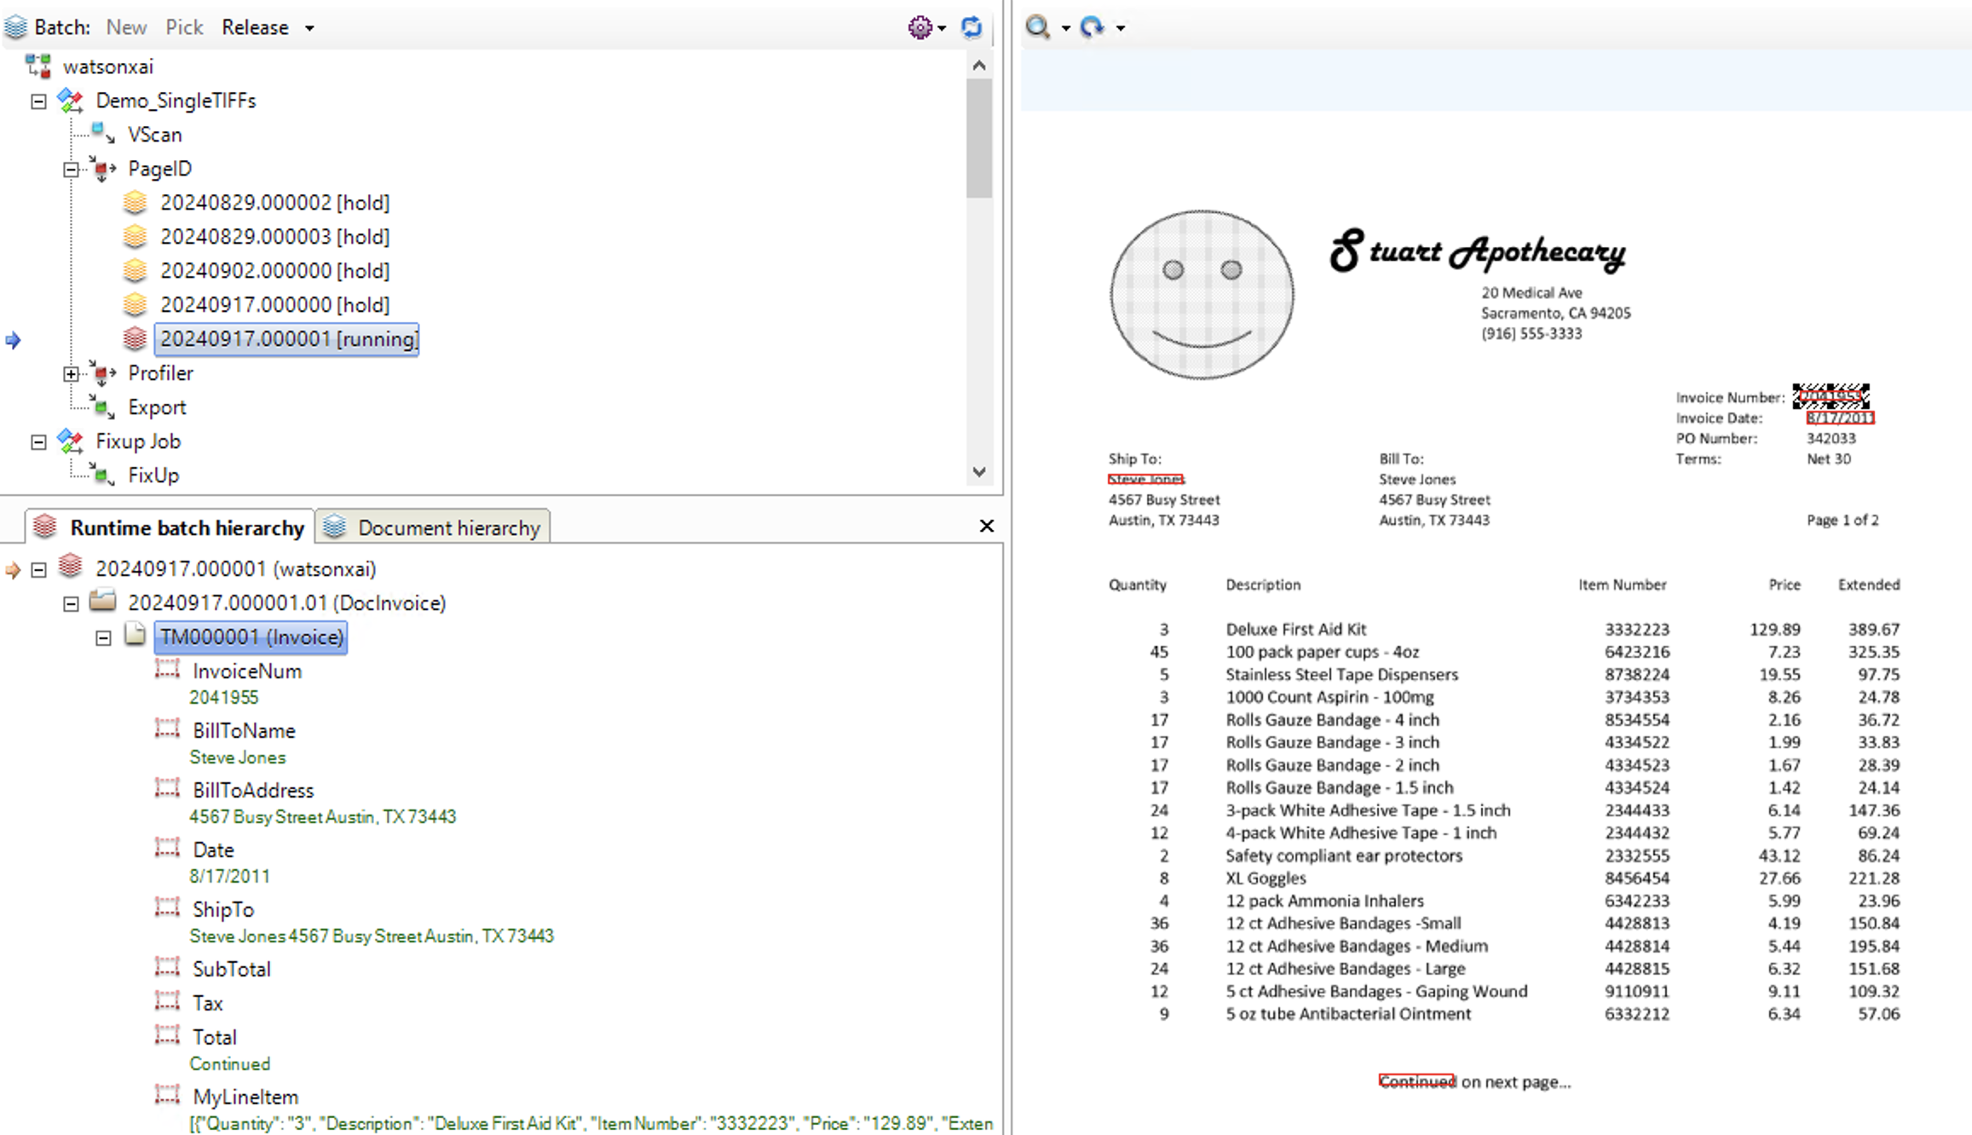Select the TM000001 (Invoice) page
1972x1135 pixels.
click(251, 637)
